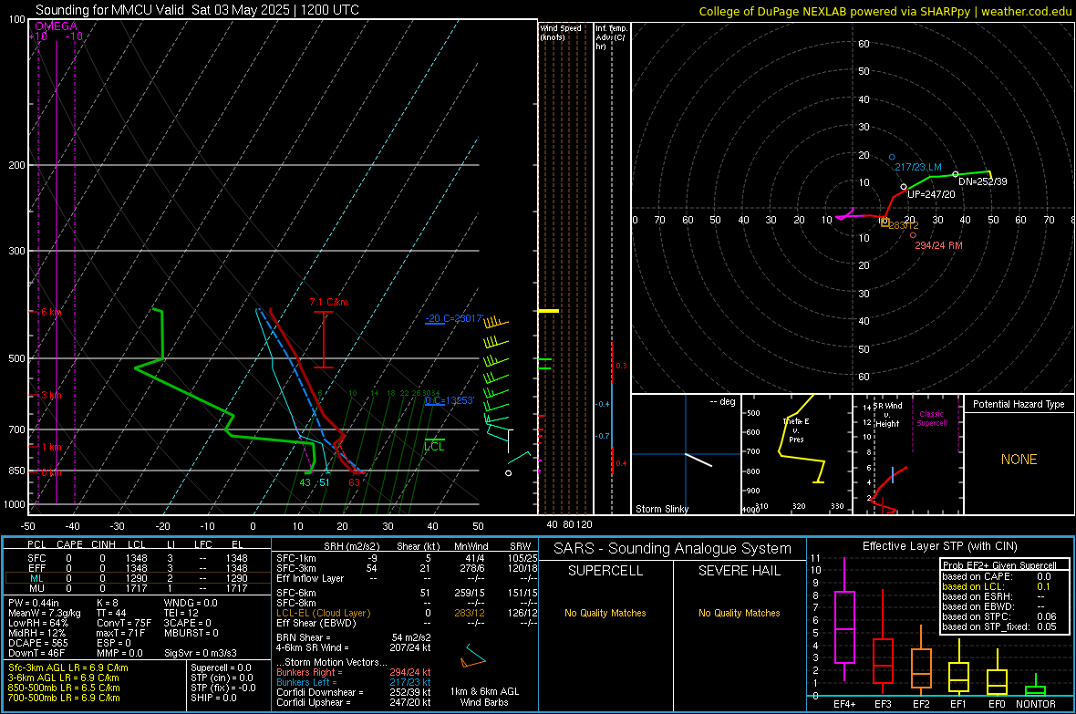
Task: Click the SRH (m2/s2) column header
Action: [x=351, y=546]
